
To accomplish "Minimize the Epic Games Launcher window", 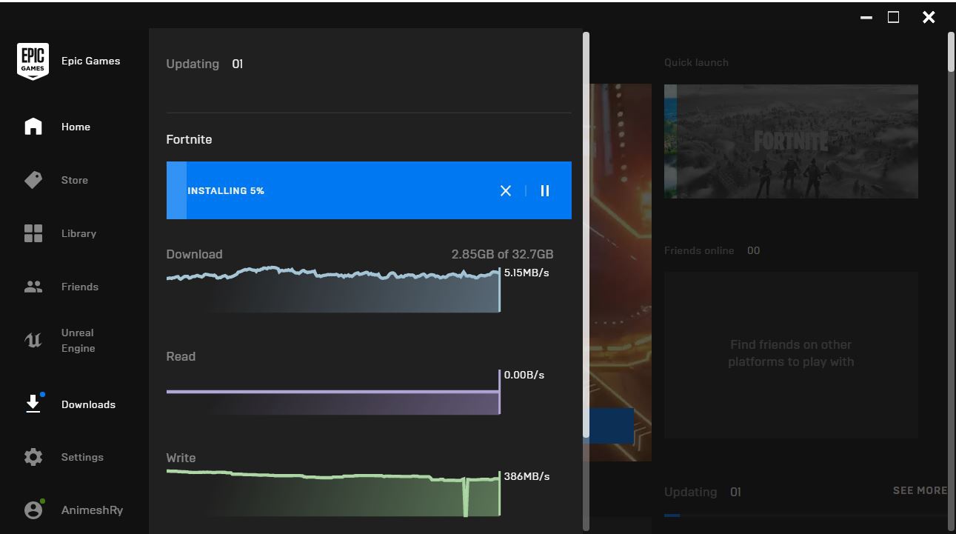I will [866, 17].
